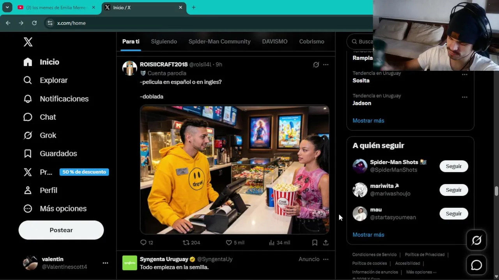Open the cinema image in the post
The width and height of the screenshot is (499, 280).
tap(235, 170)
